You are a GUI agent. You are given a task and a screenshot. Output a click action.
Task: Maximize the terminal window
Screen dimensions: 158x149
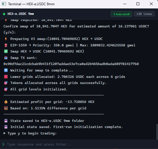click(x=138, y=4)
